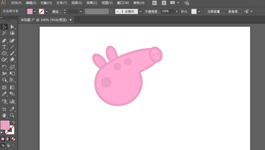Collapse the tools panel double arrows
The height and width of the screenshot is (150, 265).
pyautogui.click(x=1, y=17)
